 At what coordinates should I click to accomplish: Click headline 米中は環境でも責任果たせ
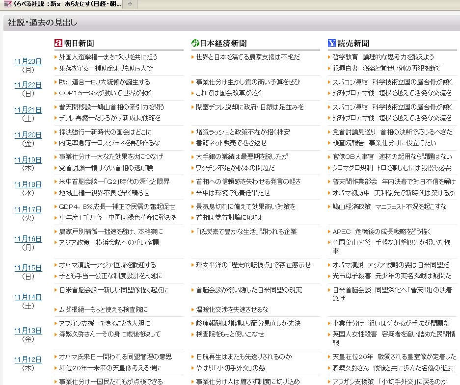click(x=233, y=193)
